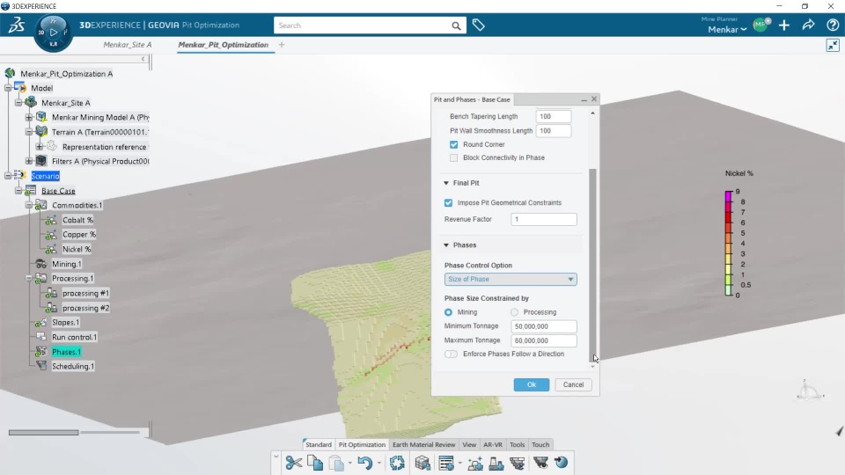Click the Base Case link in tree
Viewport: 845px width, 475px height.
(58, 191)
